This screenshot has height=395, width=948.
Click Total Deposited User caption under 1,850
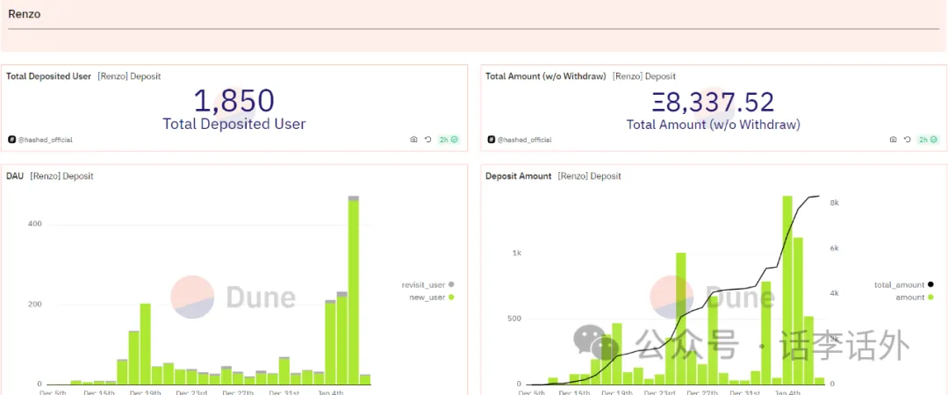[234, 124]
